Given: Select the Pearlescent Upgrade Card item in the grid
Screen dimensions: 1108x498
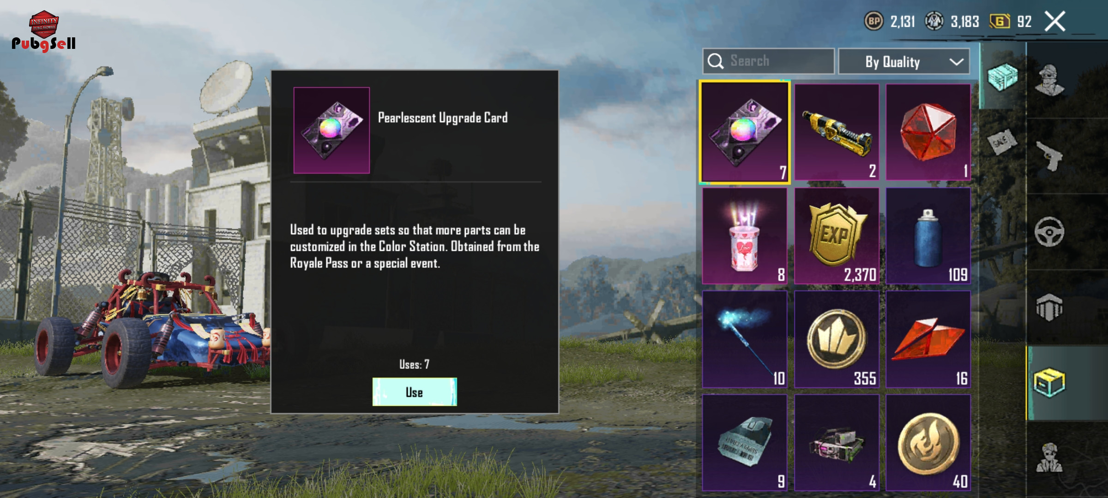Looking at the screenshot, I should (744, 132).
